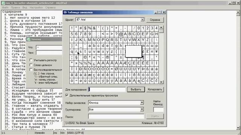Select the Ç cedilla capital cell
Screen dimensions: 241x135
pyautogui.click(x=130, y=63)
